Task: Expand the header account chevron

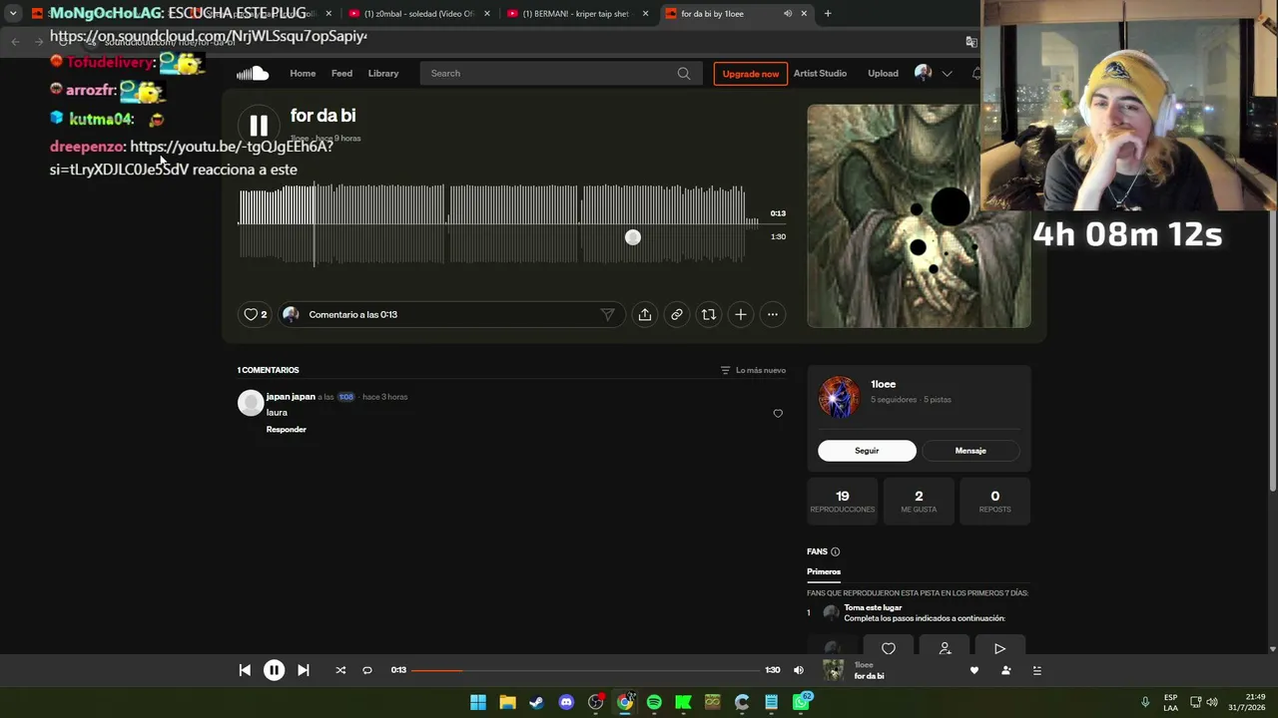Action: [x=948, y=73]
